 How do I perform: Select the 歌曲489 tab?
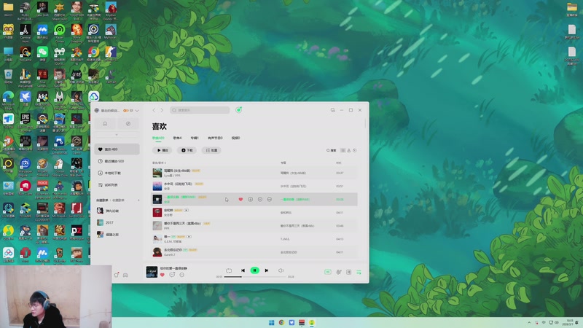pos(158,138)
